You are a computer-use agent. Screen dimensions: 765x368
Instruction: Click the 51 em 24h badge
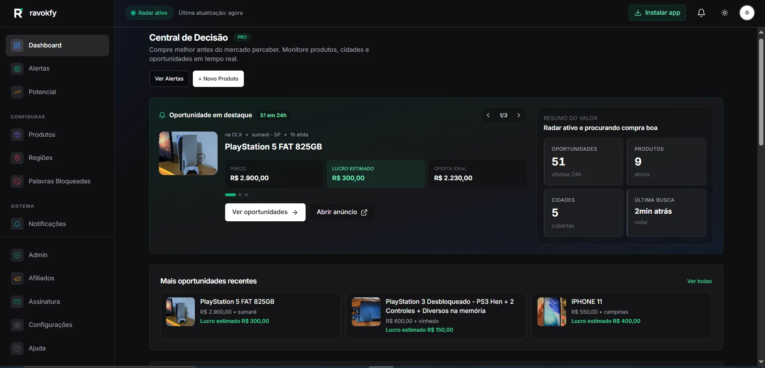[x=273, y=115]
